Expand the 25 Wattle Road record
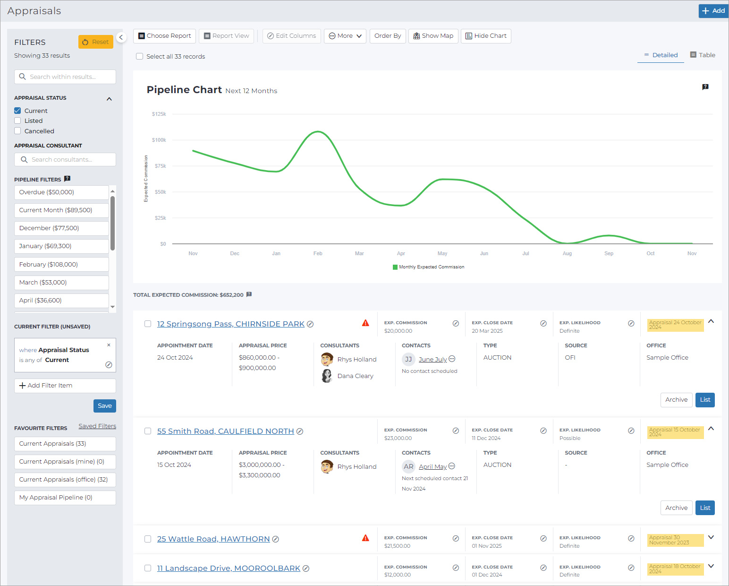Image resolution: width=729 pixels, height=586 pixels. coord(711,537)
